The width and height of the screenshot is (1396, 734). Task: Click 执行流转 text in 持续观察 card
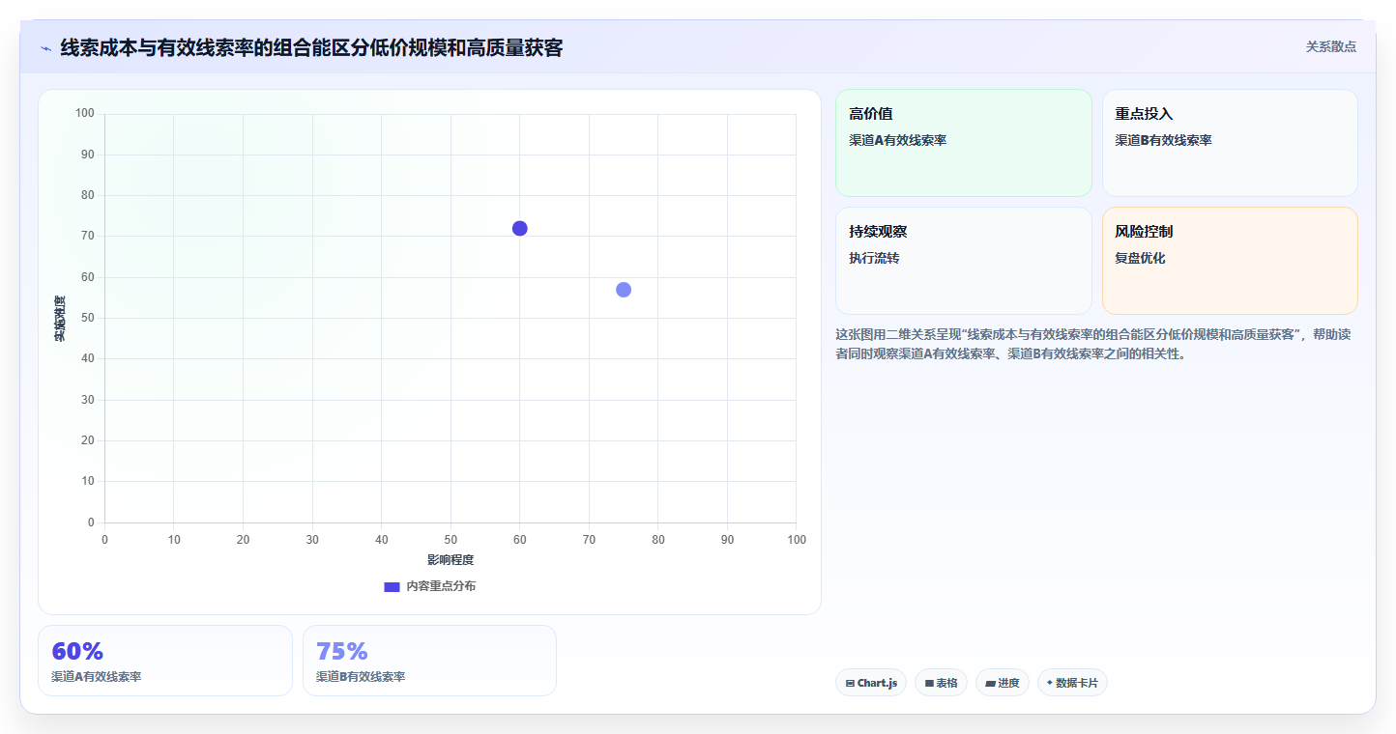[x=874, y=258]
